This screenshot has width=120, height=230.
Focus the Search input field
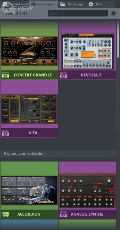(x=78, y=13)
